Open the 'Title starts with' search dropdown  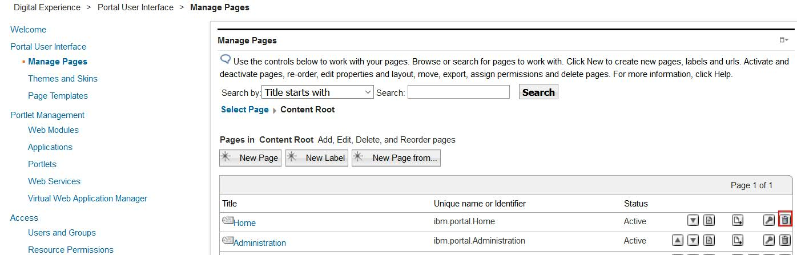tap(317, 92)
